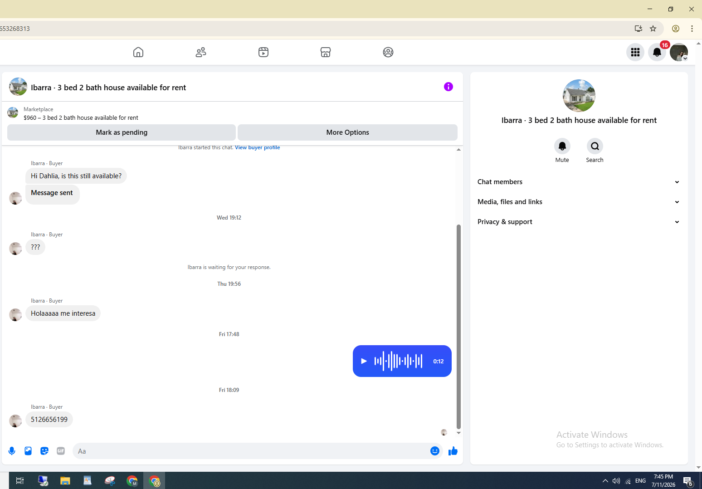Attach a photo using image icon
Image resolution: width=702 pixels, height=489 pixels.
tap(28, 451)
